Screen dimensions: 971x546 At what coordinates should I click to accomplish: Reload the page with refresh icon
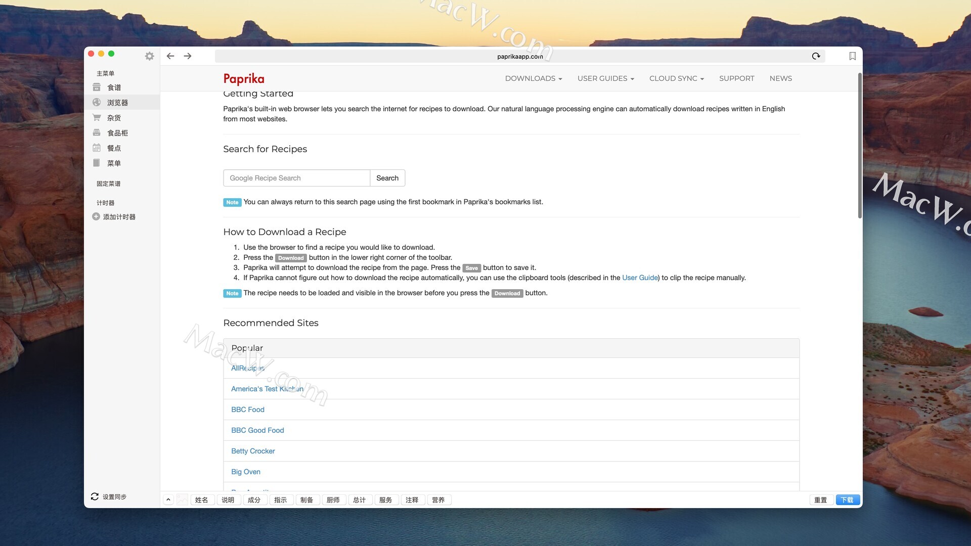coord(816,56)
